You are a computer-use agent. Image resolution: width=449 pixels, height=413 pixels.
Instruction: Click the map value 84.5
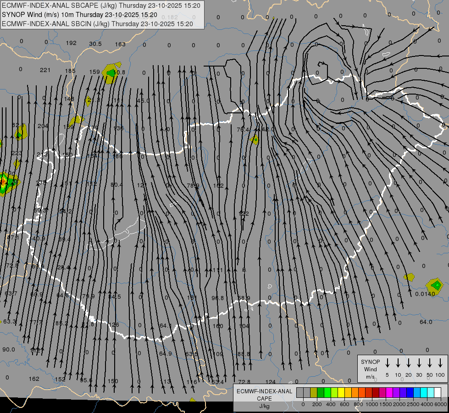point(115,296)
